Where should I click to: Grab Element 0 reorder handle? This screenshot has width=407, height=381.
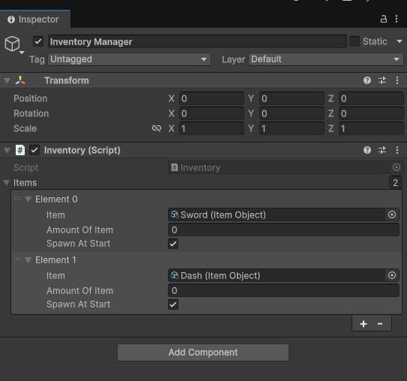[x=17, y=199]
